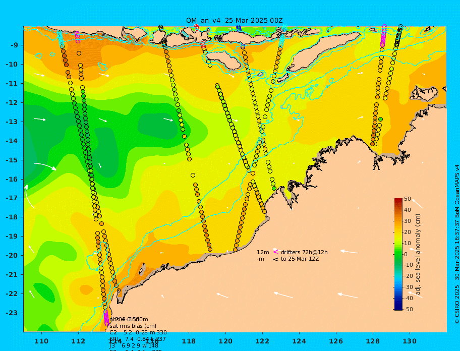460x351 pixels.
Task: Click the 'sat rms bias (cm)' heading
Action: pyautogui.click(x=133, y=326)
